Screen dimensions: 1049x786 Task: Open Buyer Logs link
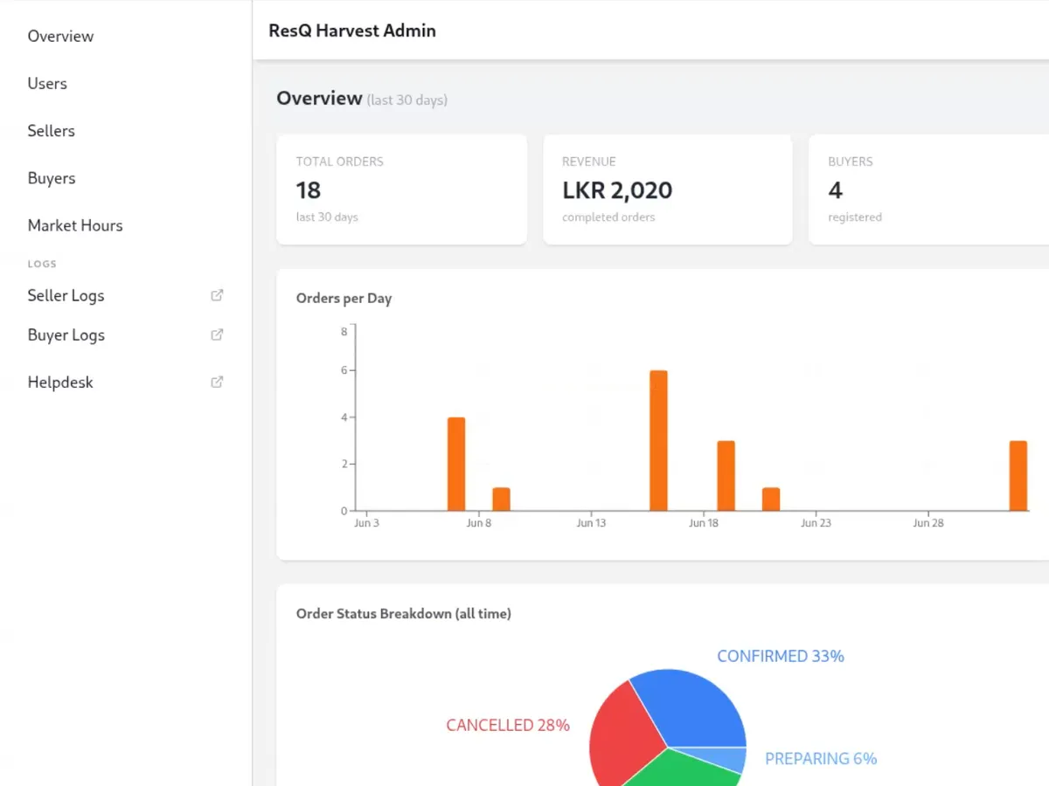pyautogui.click(x=66, y=334)
